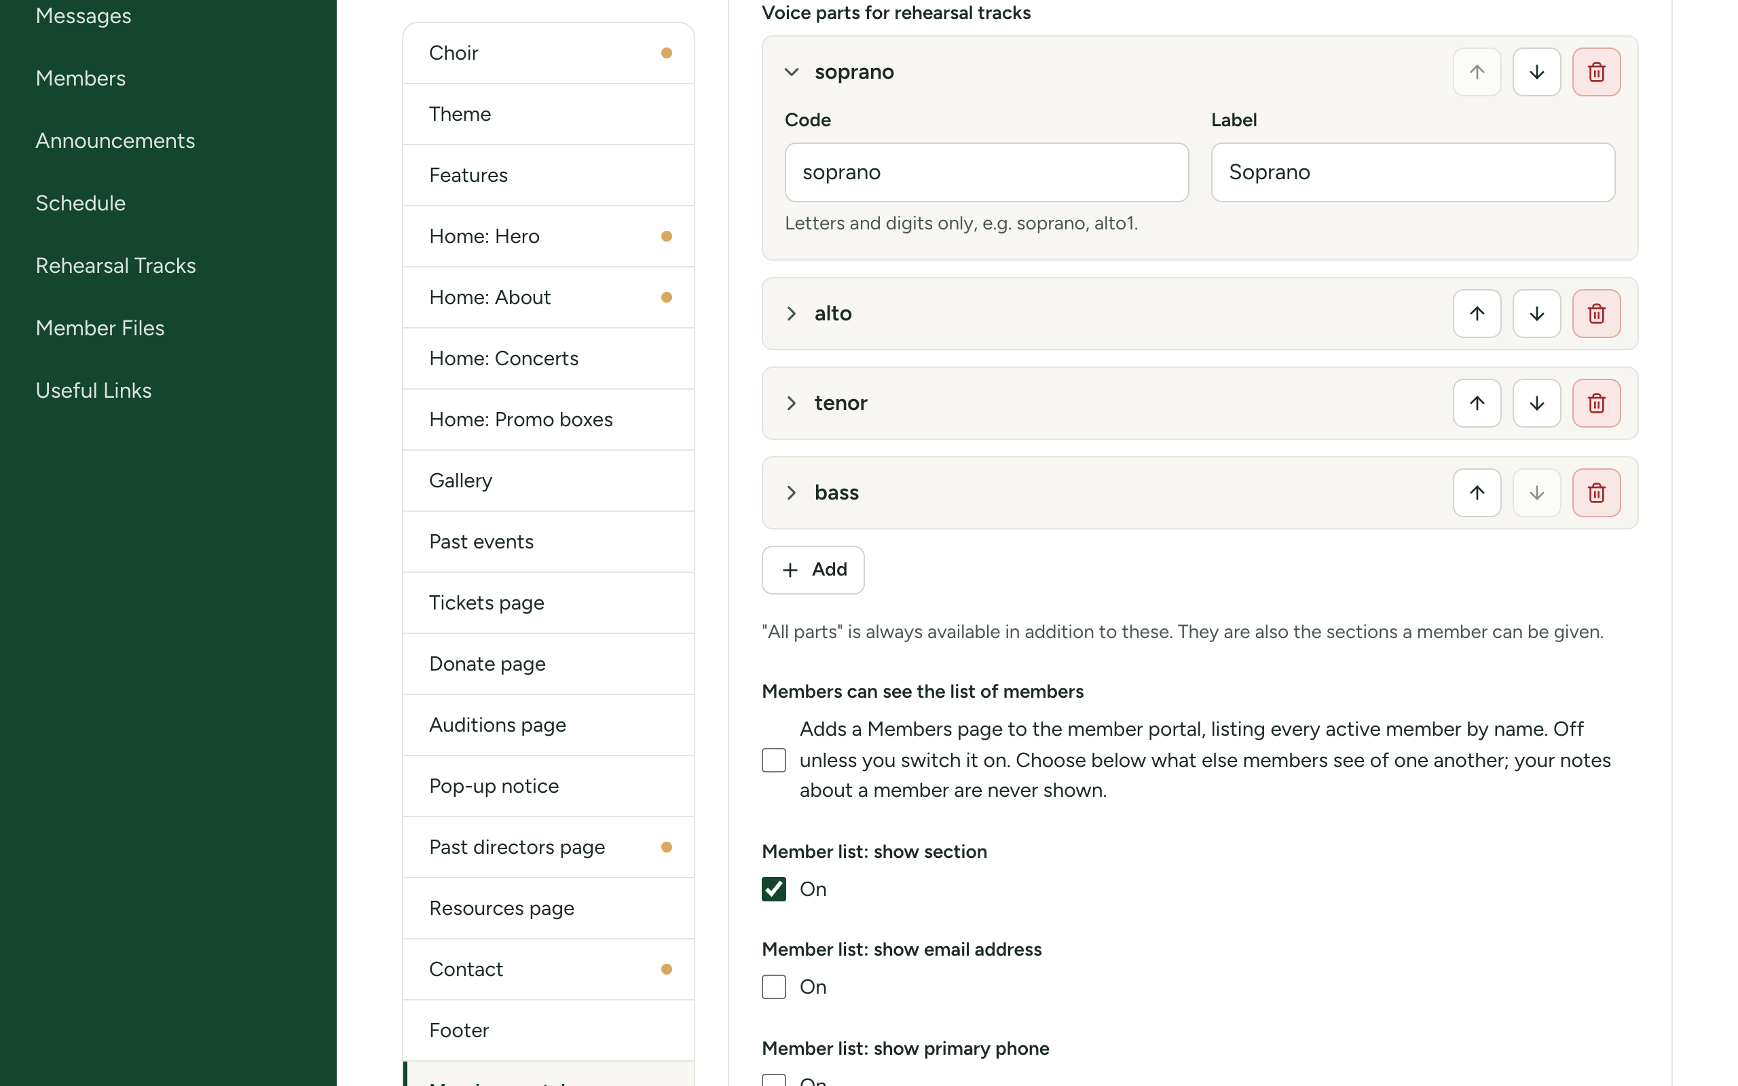Image resolution: width=1738 pixels, height=1086 pixels.
Task: Delete the soprano voice part
Action: click(1596, 72)
